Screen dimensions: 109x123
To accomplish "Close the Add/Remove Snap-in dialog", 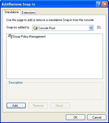I will pos(105,4).
